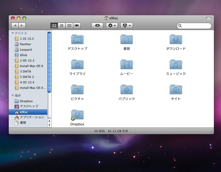The height and width of the screenshot is (172, 221).
Task: Minimize the eMac window with the yellow button
Action: 19,18
